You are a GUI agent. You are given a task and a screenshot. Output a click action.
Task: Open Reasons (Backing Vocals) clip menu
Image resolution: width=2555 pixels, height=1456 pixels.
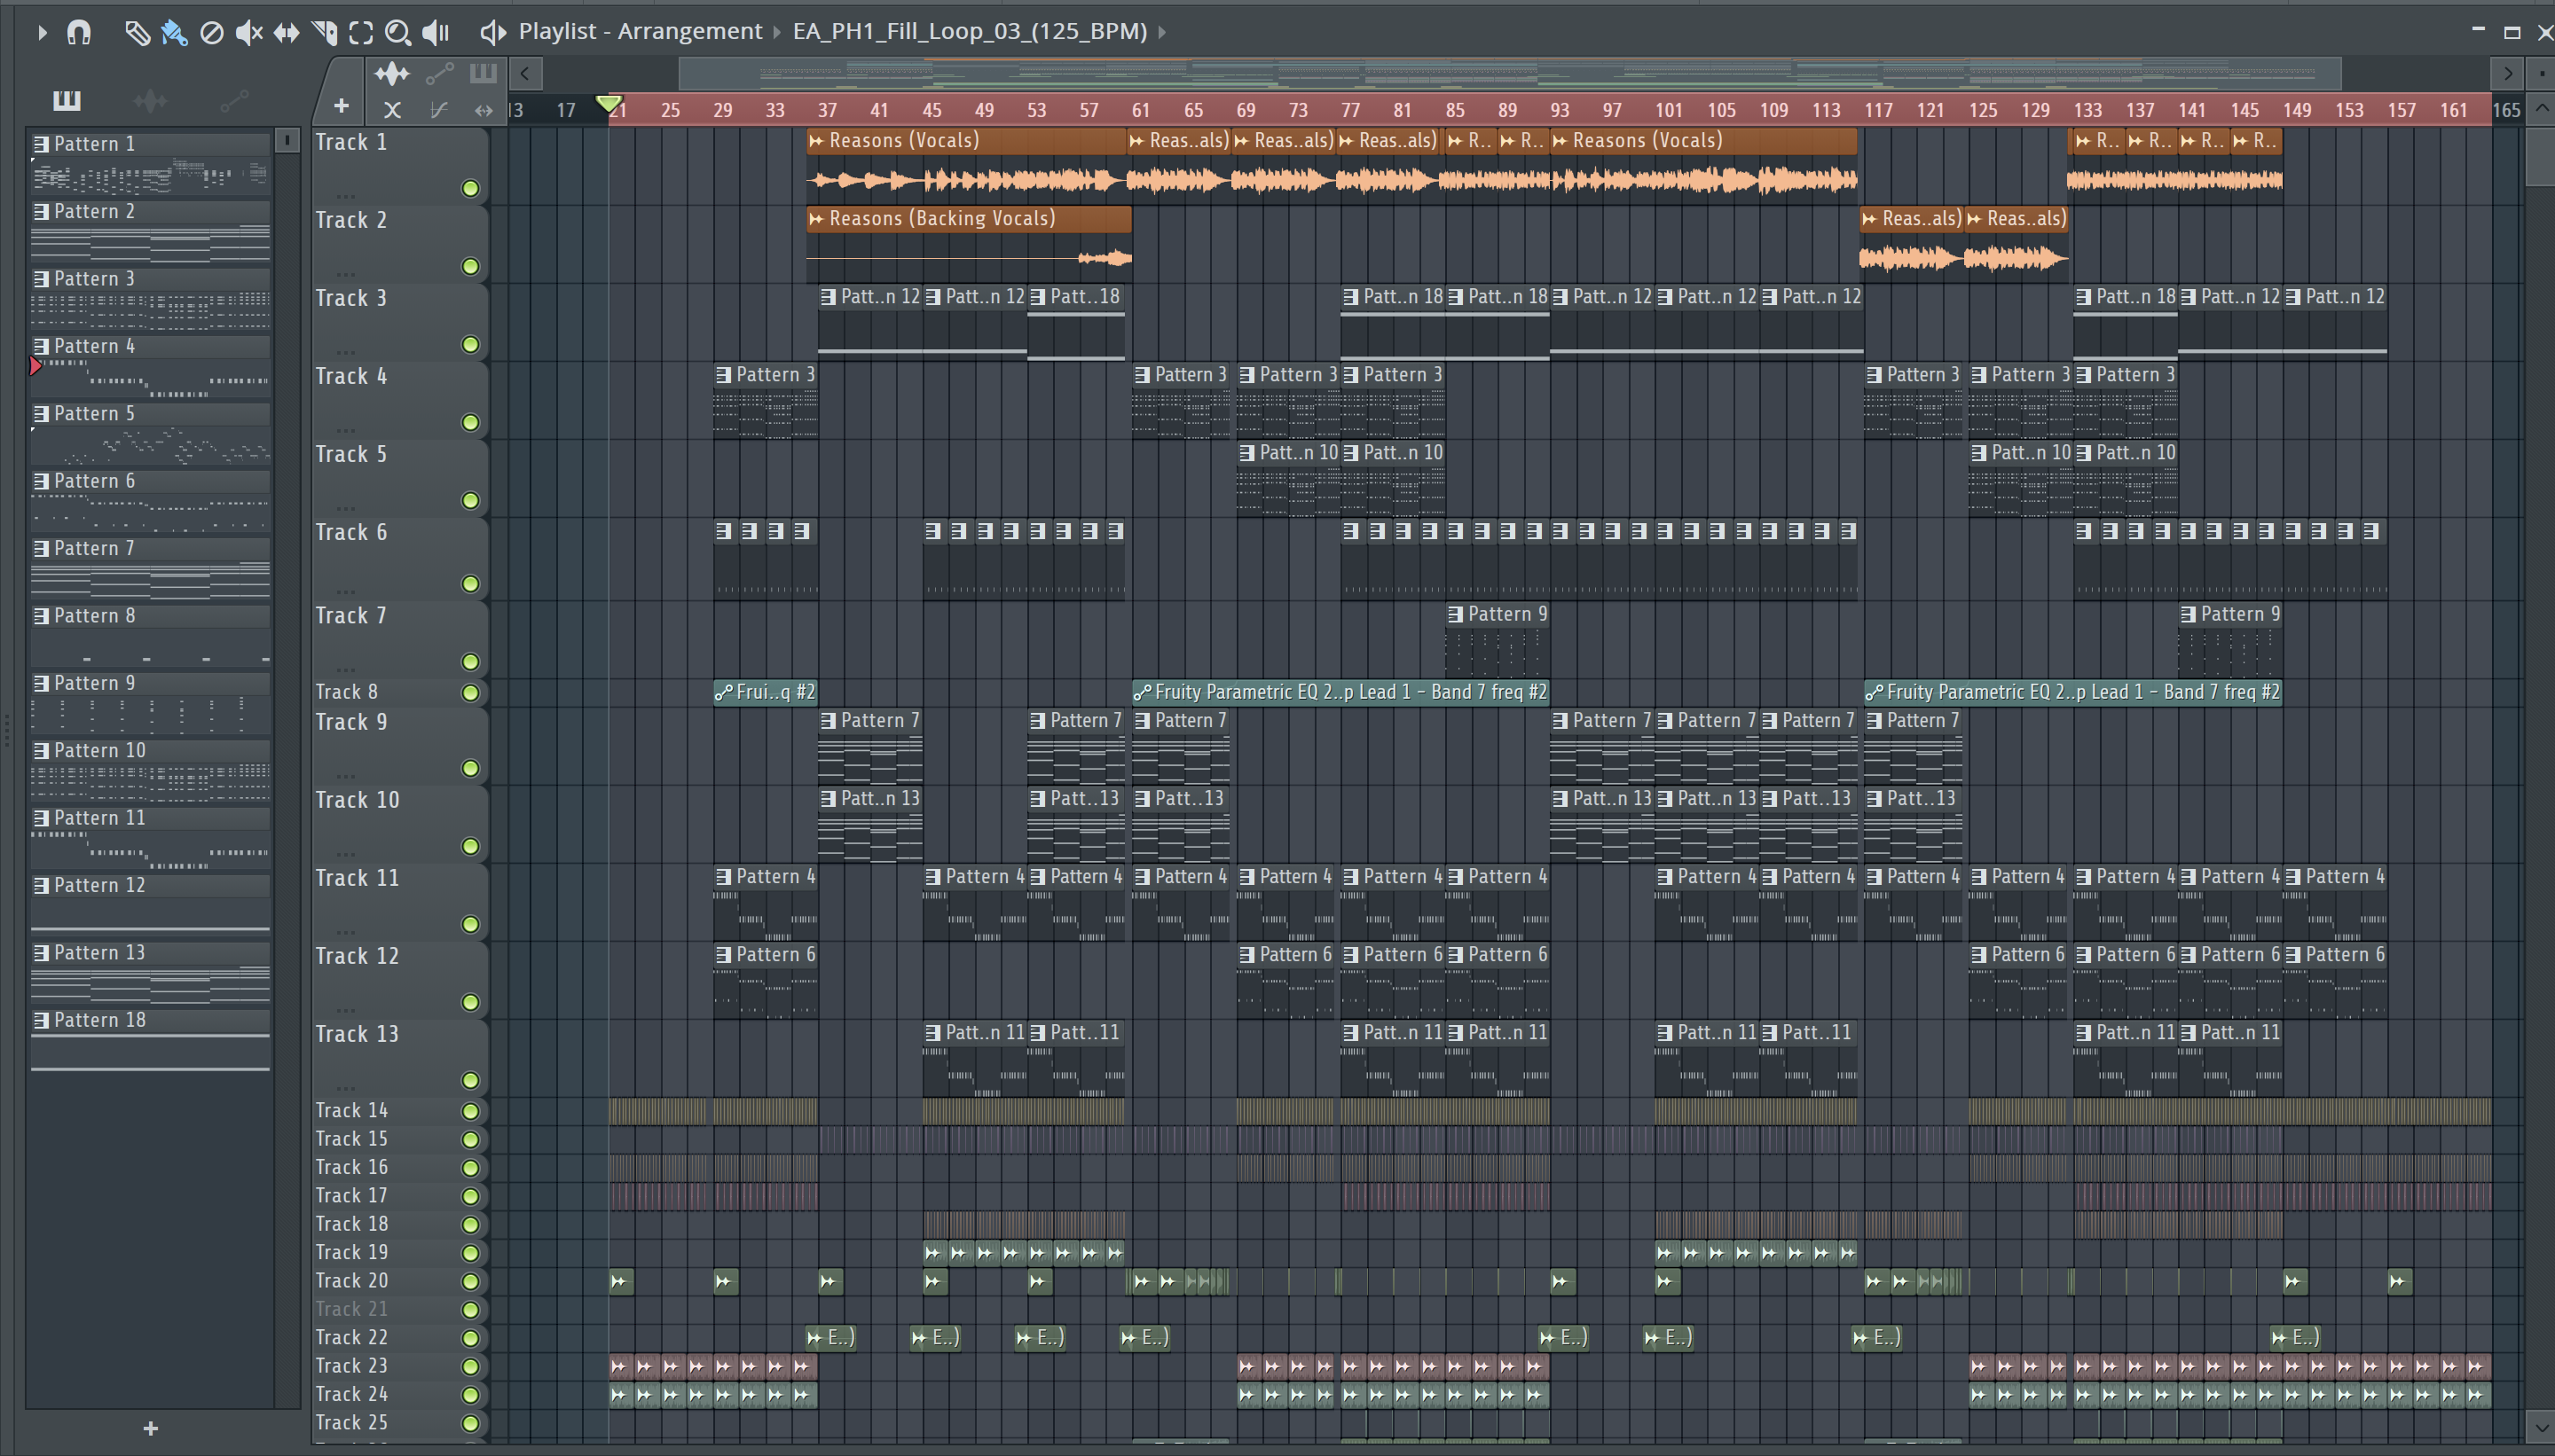click(816, 219)
